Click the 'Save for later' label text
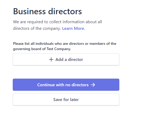The height and width of the screenshot is (120, 144). click(66, 99)
